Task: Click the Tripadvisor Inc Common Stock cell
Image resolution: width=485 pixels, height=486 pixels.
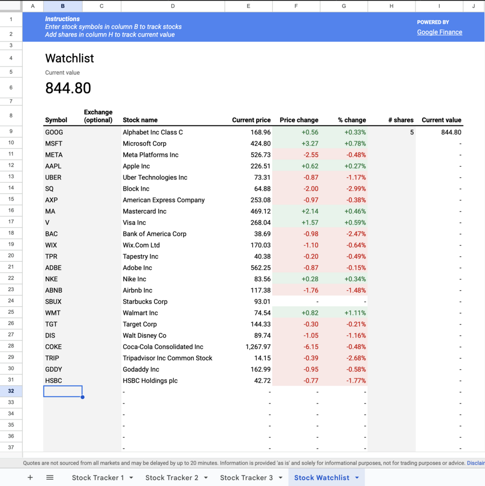Action: [173, 358]
